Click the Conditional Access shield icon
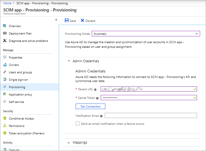The image size is (206, 151). [x=5, y=118]
